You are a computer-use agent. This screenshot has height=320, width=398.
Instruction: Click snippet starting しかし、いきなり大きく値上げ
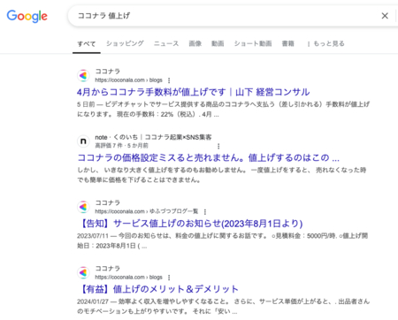coord(222,175)
